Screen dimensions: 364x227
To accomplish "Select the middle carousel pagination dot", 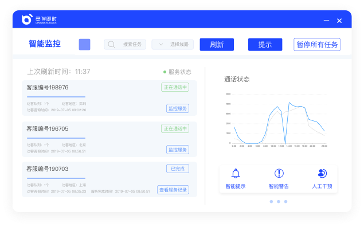I will [279, 201].
